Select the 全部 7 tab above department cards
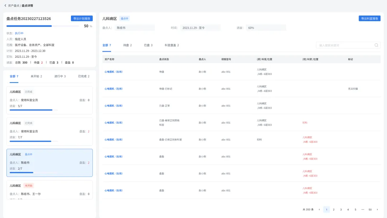Image resolution: width=387 pixels, height=218 pixels. coord(14,76)
